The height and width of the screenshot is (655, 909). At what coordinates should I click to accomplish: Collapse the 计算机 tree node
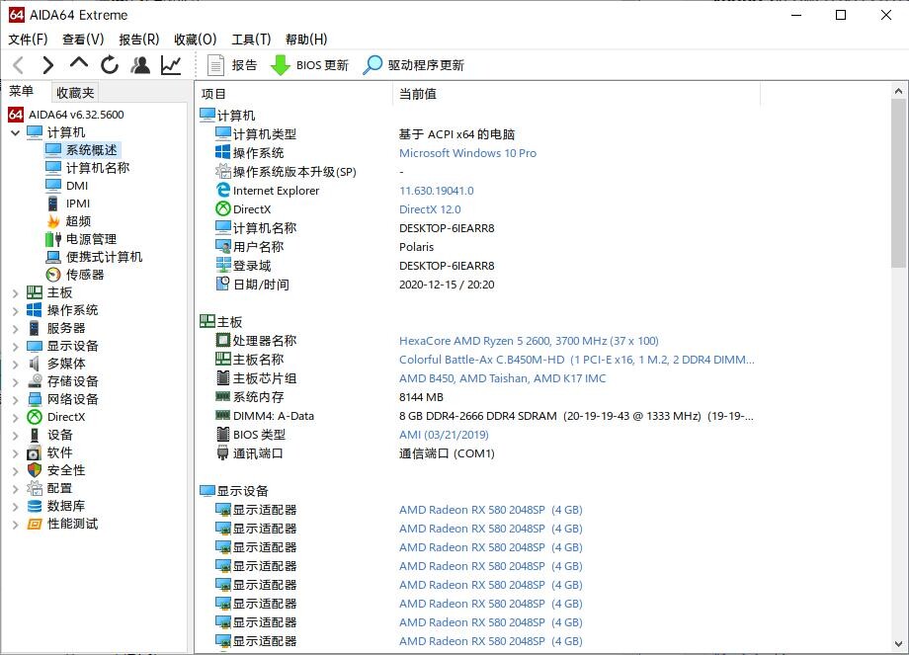(x=16, y=132)
